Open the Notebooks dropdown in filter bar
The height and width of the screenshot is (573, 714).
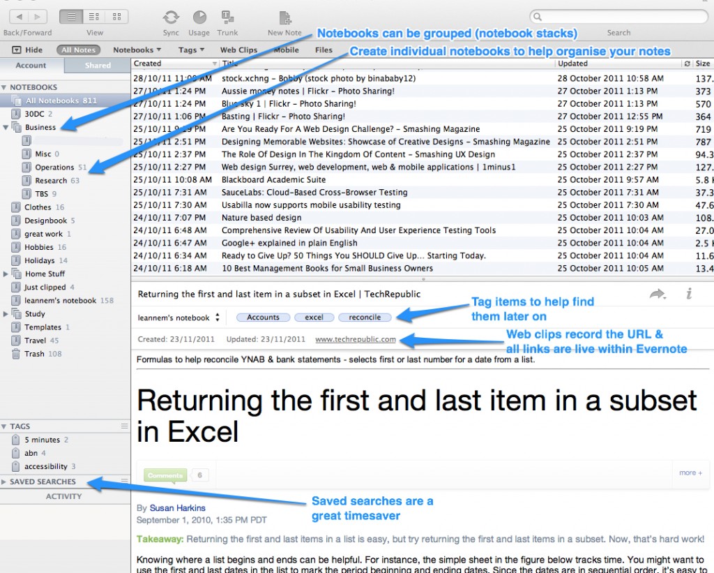point(137,50)
